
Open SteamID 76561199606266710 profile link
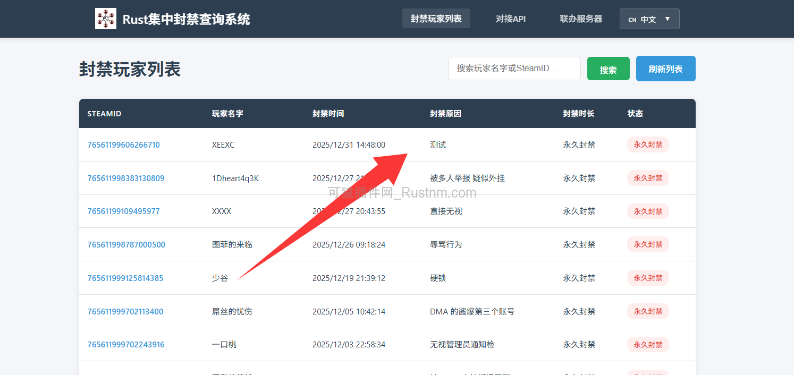123,144
